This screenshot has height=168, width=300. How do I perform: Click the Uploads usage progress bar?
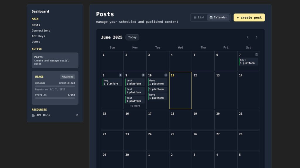coord(55,86)
